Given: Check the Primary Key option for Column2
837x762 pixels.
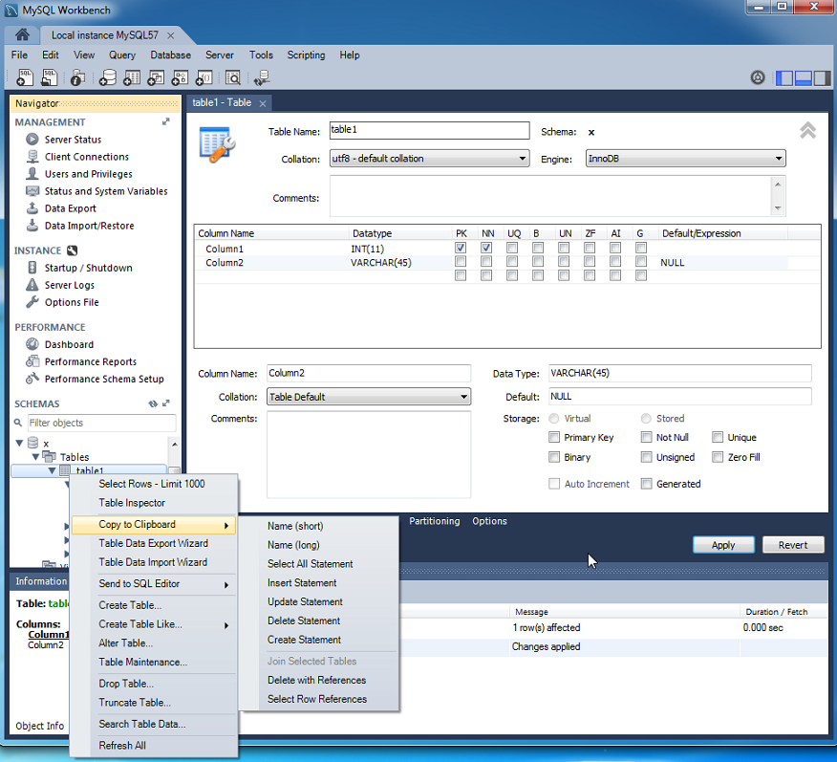Looking at the screenshot, I should 554,437.
